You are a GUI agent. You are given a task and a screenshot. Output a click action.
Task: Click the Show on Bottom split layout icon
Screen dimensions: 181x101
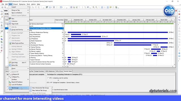point(102,7)
